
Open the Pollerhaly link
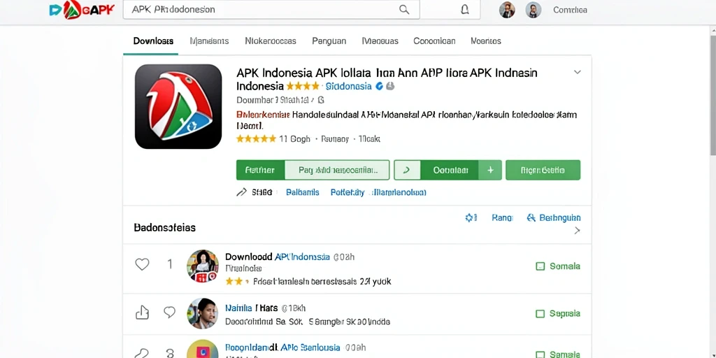(x=347, y=192)
